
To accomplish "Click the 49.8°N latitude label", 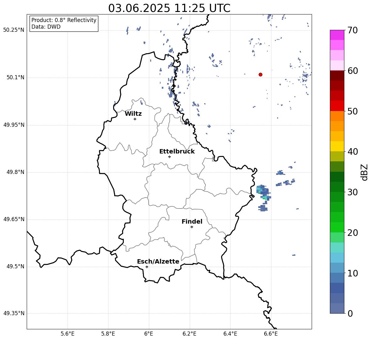I will (15, 172).
